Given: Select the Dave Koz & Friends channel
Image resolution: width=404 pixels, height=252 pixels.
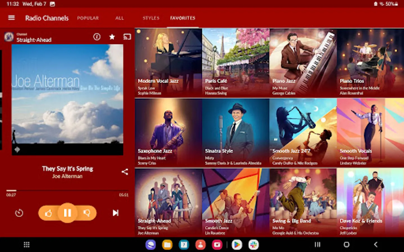Looking at the screenshot, I should [x=370, y=203].
